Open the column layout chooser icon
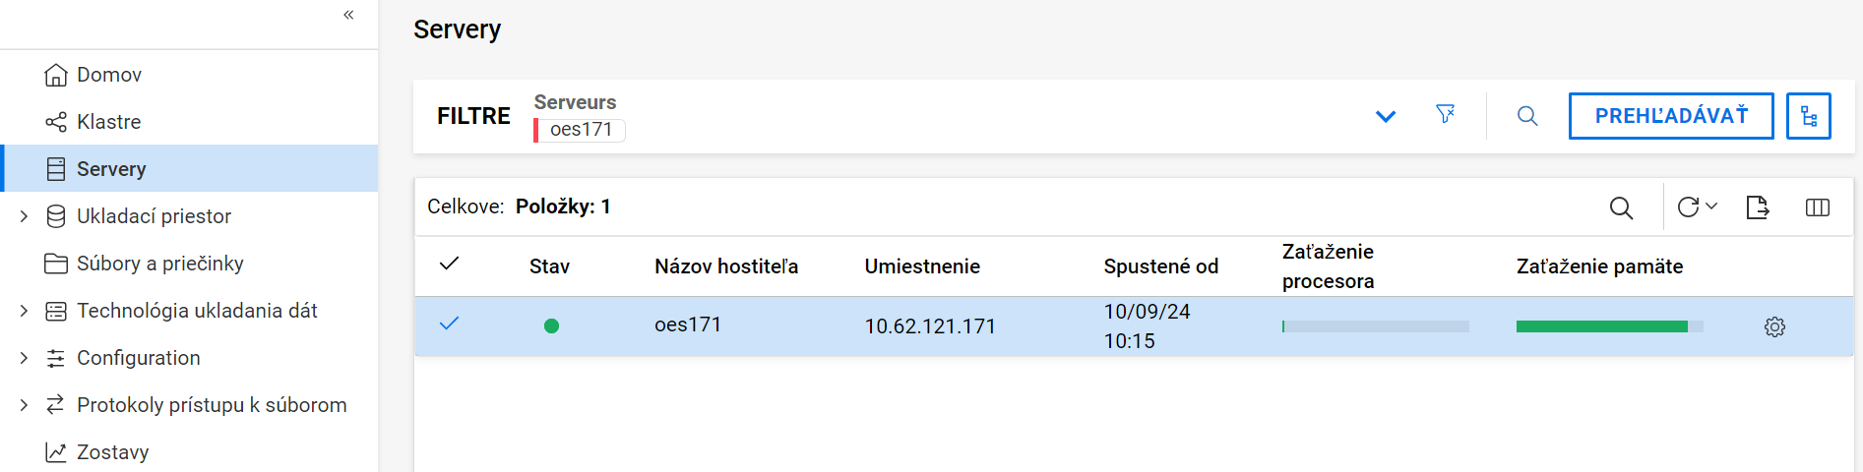The width and height of the screenshot is (1863, 472). (x=1817, y=207)
